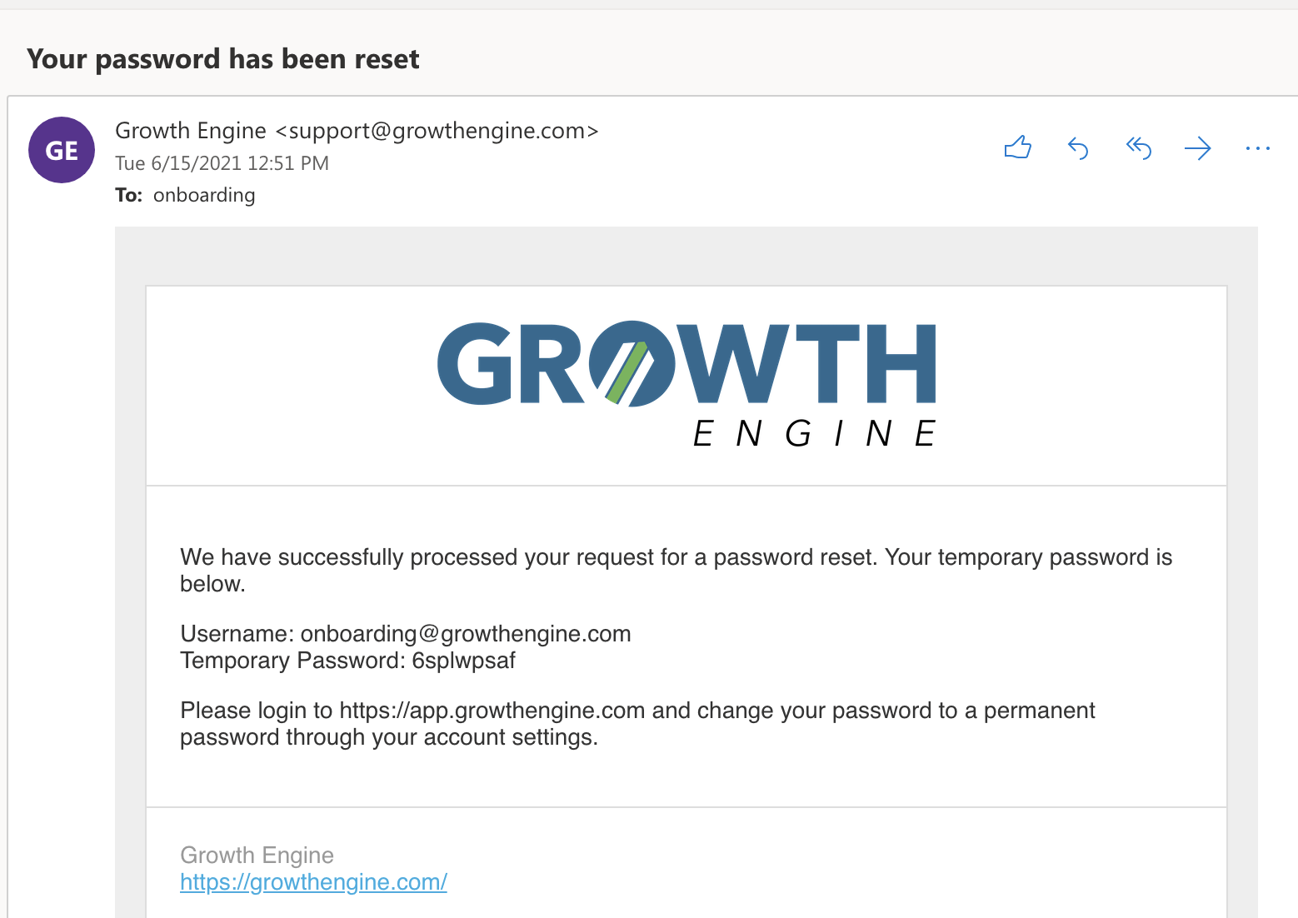Click the gray Growth Engine footer text
This screenshot has width=1298, height=918.
[257, 856]
